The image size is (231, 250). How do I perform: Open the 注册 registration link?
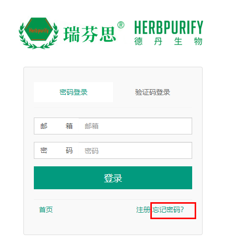click(x=143, y=210)
